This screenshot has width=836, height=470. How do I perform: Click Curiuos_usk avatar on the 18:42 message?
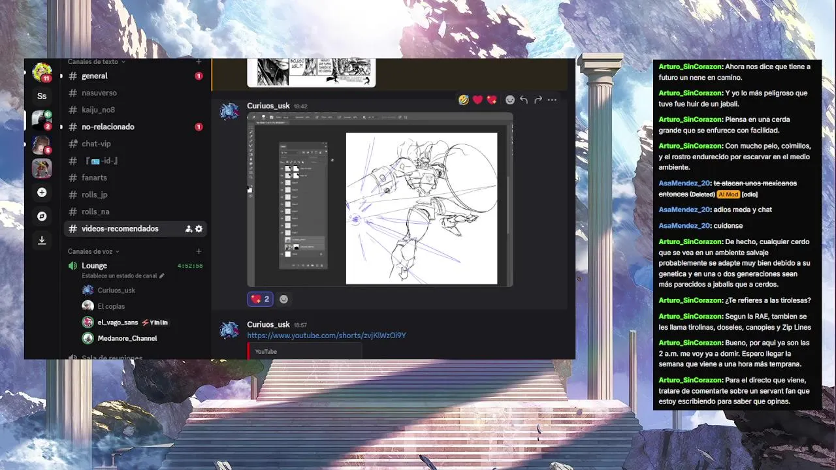point(229,112)
